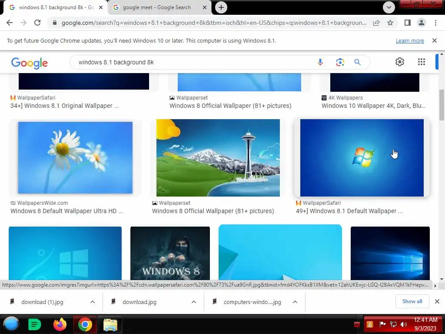Open the network icon in the system tray
The width and height of the screenshot is (445, 334).
(393, 324)
